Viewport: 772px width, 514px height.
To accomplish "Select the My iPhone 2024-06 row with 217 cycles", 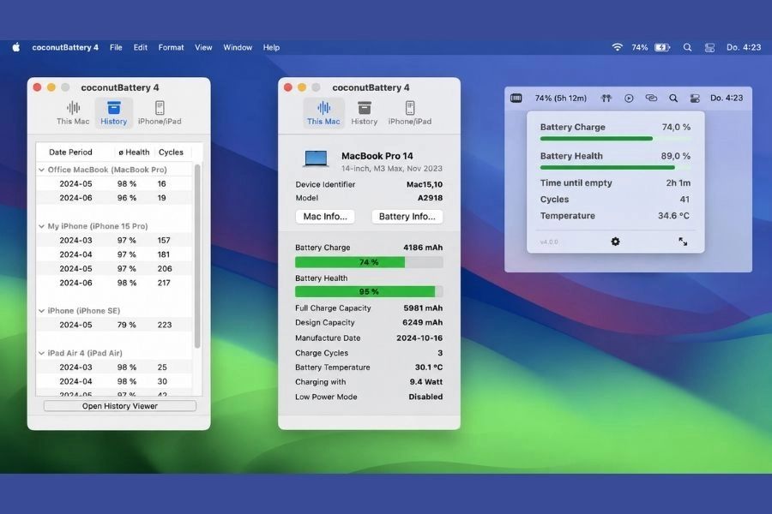I will (x=114, y=283).
